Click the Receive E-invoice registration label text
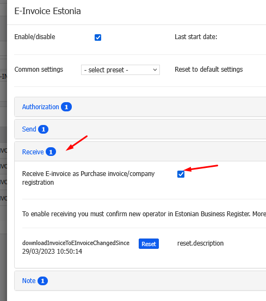Viewport: 266px width, 301px height. (89, 178)
